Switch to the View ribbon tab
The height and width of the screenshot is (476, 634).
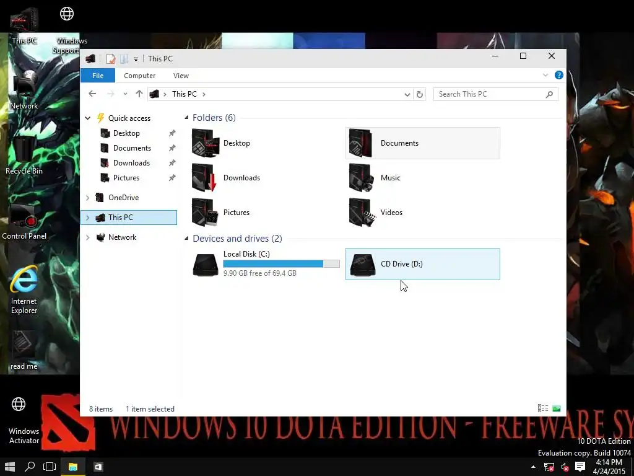181,76
